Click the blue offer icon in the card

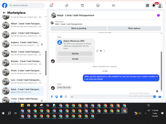pyautogui.click(x=59, y=43)
